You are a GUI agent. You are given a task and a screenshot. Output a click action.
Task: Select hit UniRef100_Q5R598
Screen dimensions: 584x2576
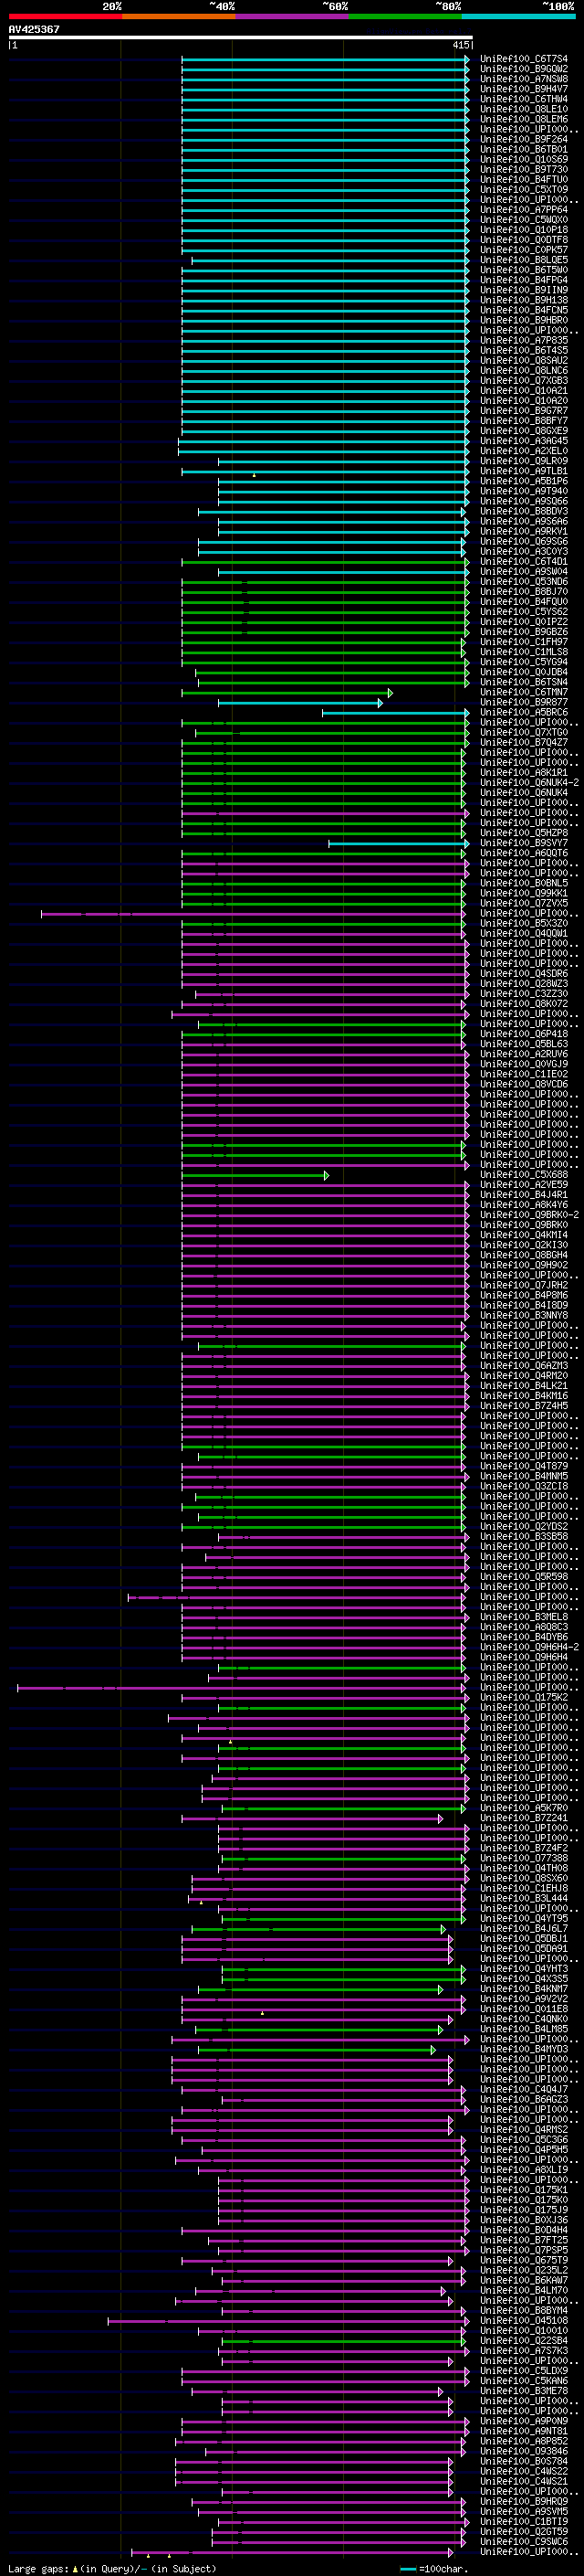(x=524, y=1577)
